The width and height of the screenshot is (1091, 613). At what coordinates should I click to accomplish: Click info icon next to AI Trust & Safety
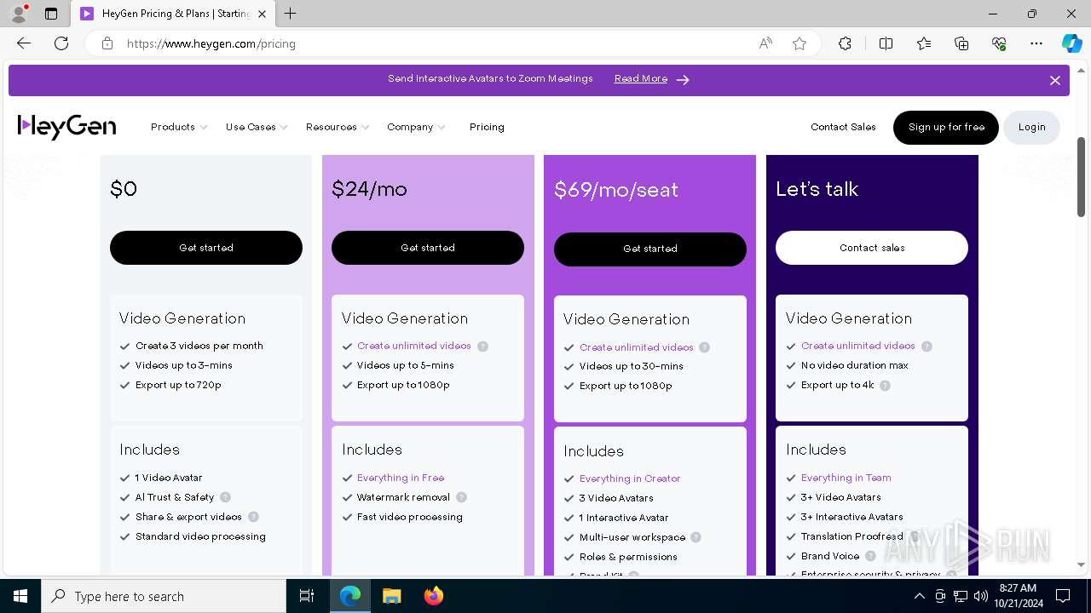(225, 497)
